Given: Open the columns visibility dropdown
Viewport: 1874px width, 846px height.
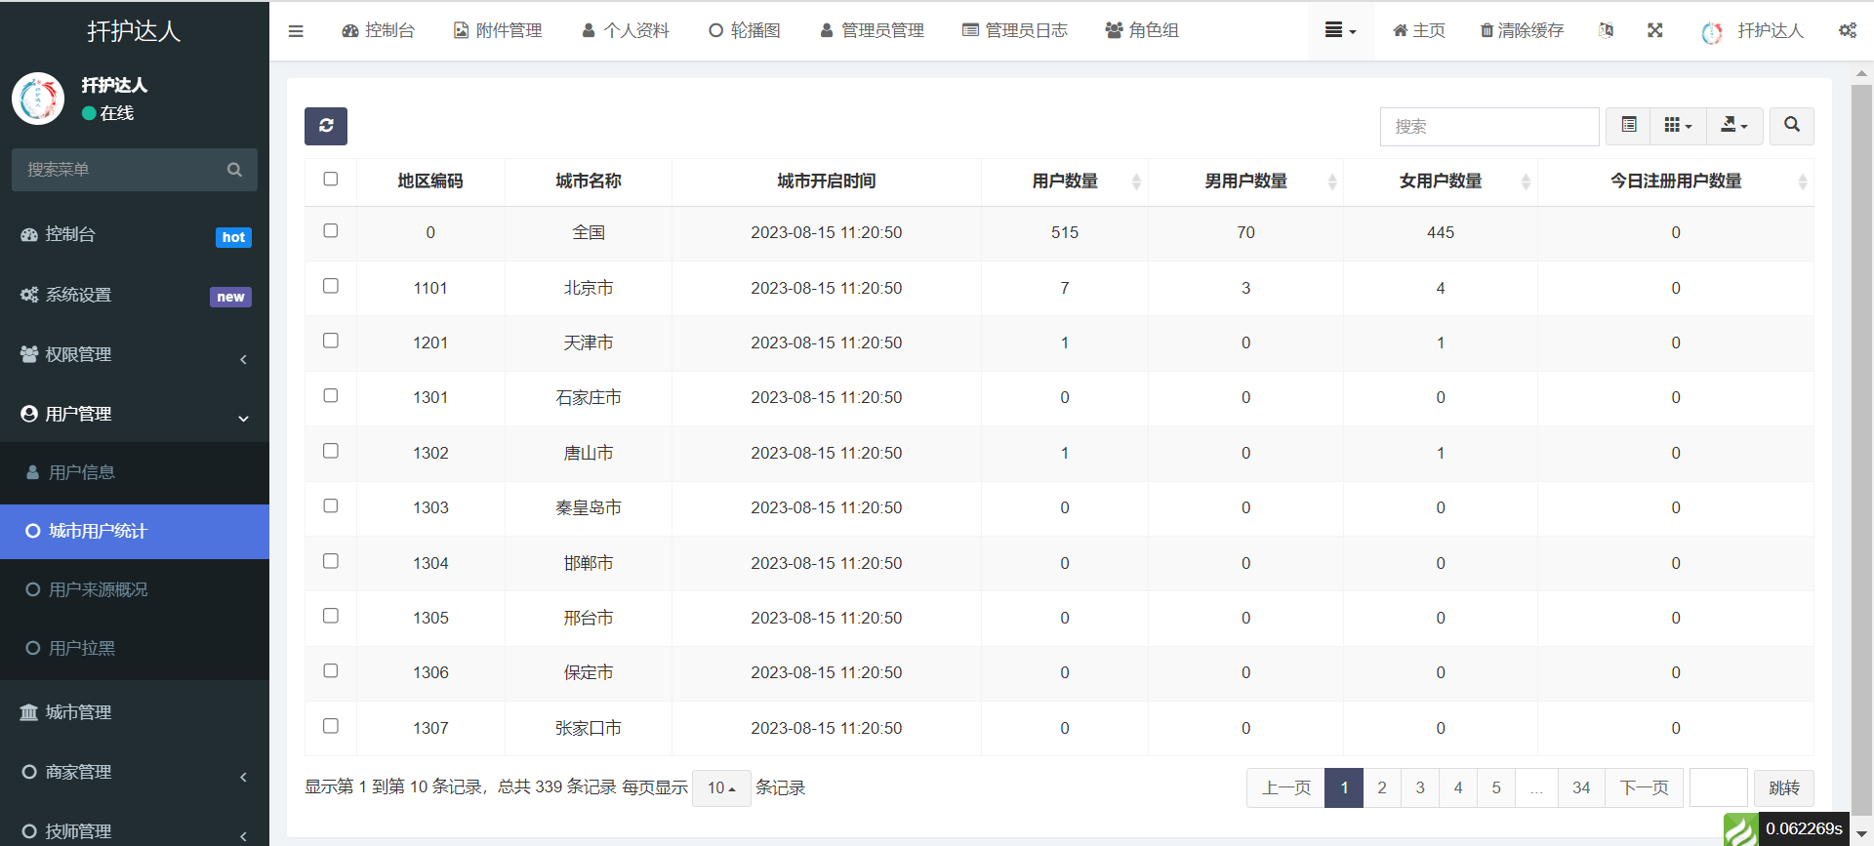Looking at the screenshot, I should (1678, 126).
